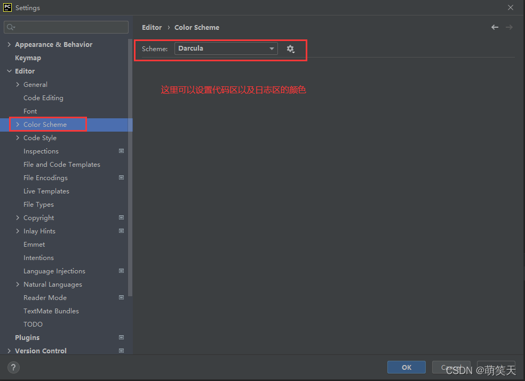Collapse the Editor tree section
The image size is (525, 381).
point(9,71)
